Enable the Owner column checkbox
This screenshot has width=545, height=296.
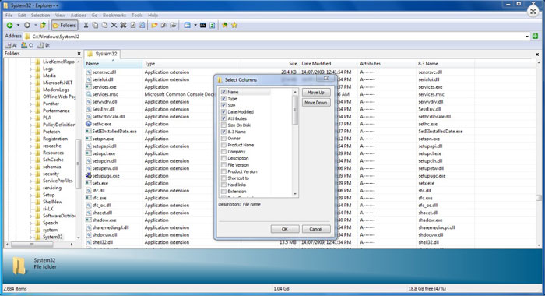pyautogui.click(x=223, y=139)
